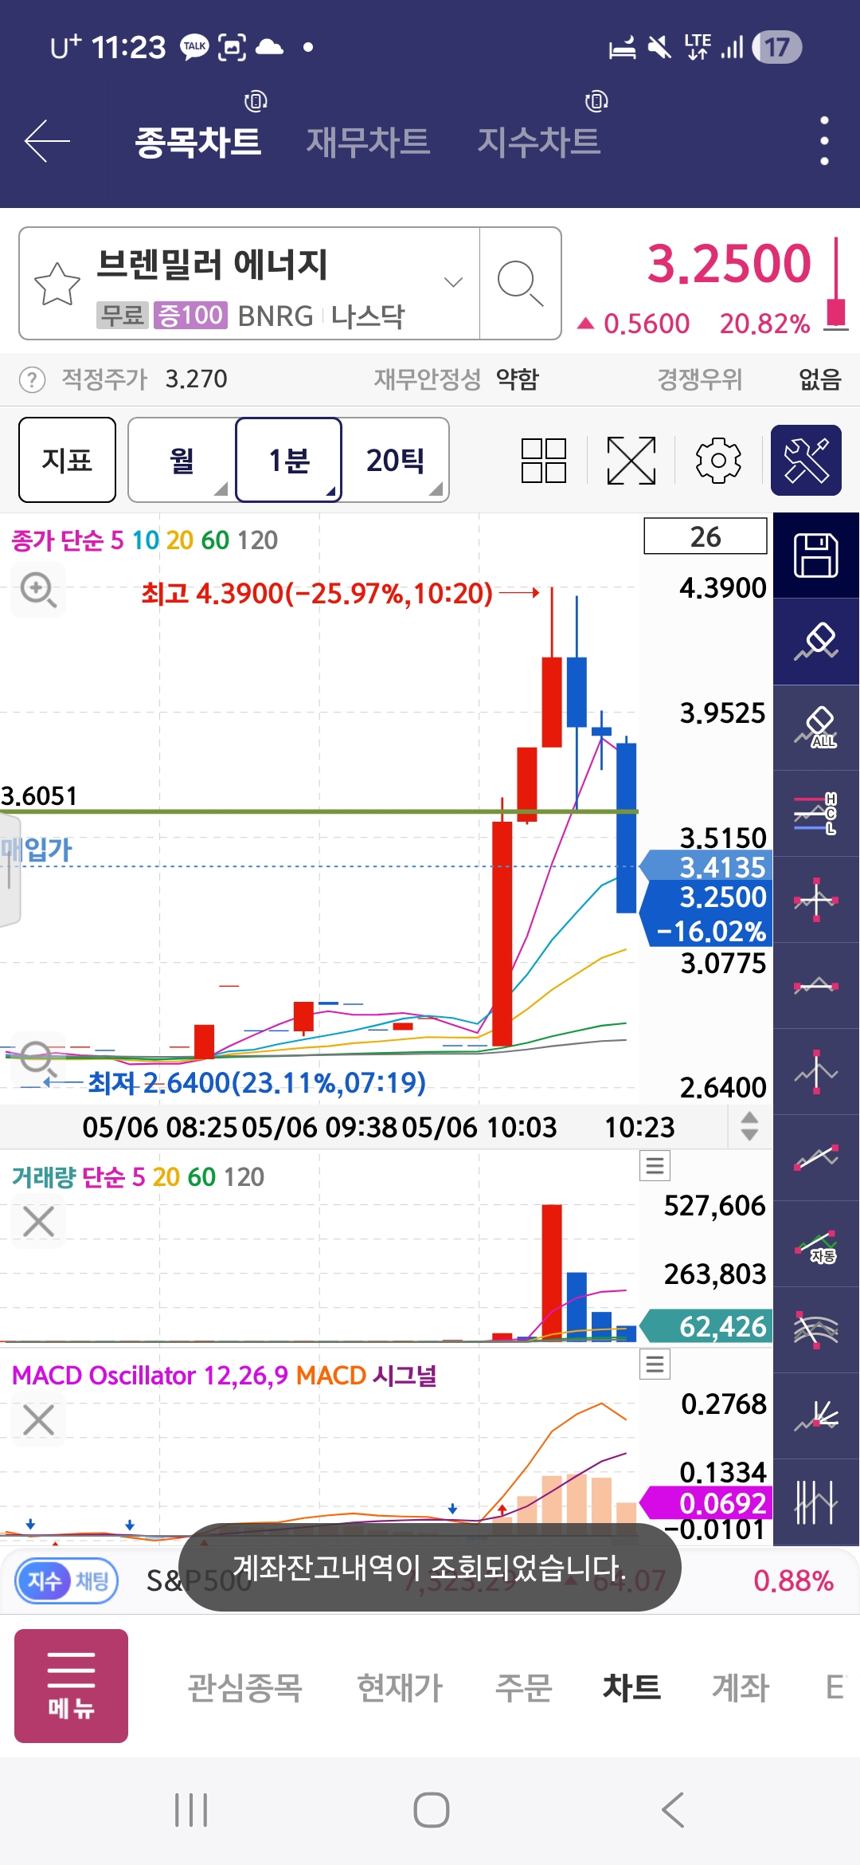Select the fan lines tool

coord(816,1416)
